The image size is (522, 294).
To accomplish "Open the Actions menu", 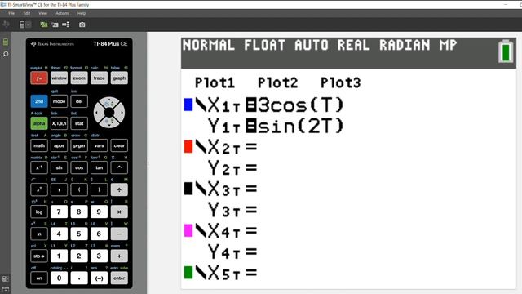I will coord(62,13).
